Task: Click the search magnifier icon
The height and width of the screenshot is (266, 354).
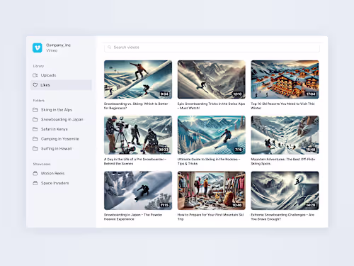Action: 109,48
